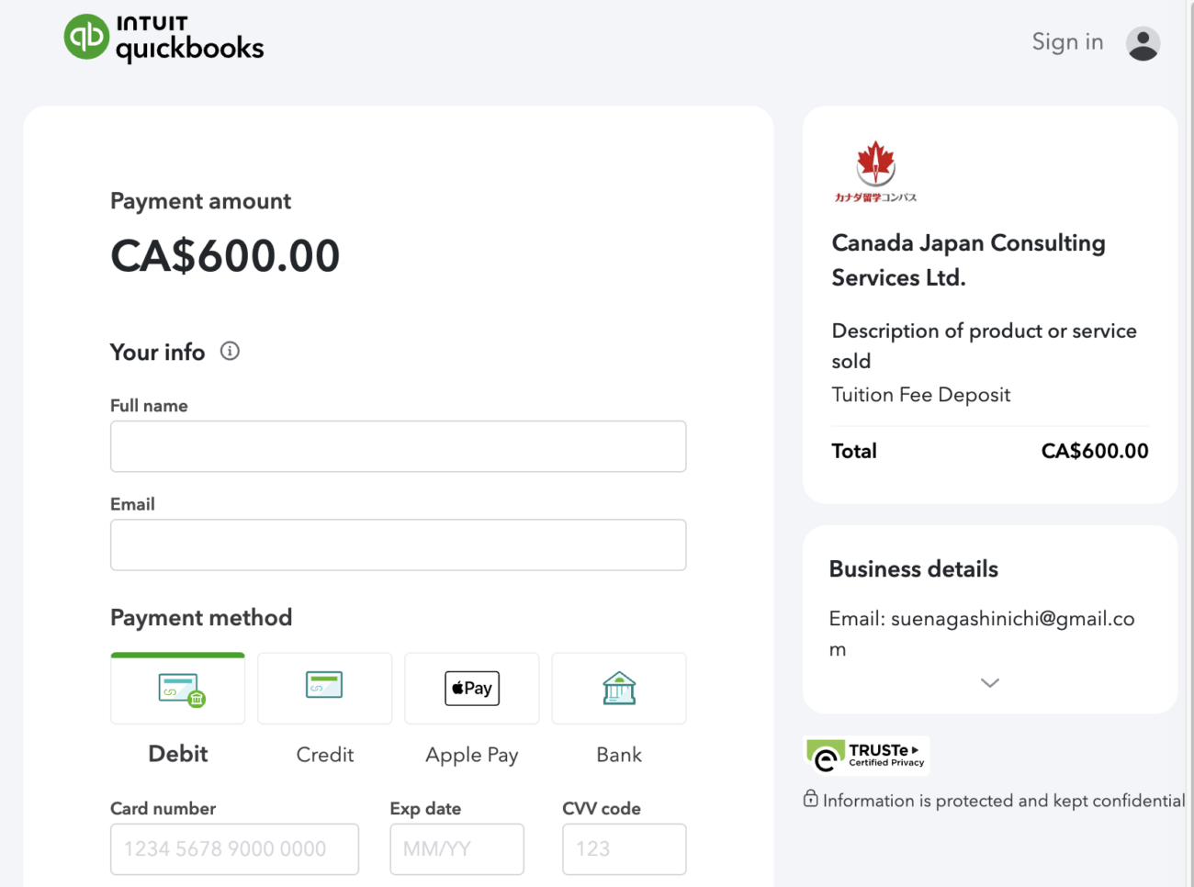Click the info icon beside Your info
This screenshot has height=887, width=1194.
(x=230, y=351)
